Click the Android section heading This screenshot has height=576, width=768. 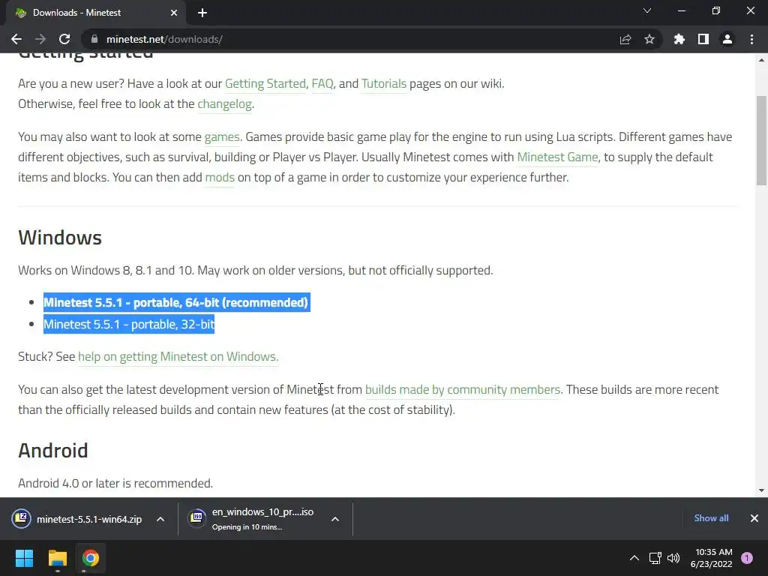tap(53, 451)
